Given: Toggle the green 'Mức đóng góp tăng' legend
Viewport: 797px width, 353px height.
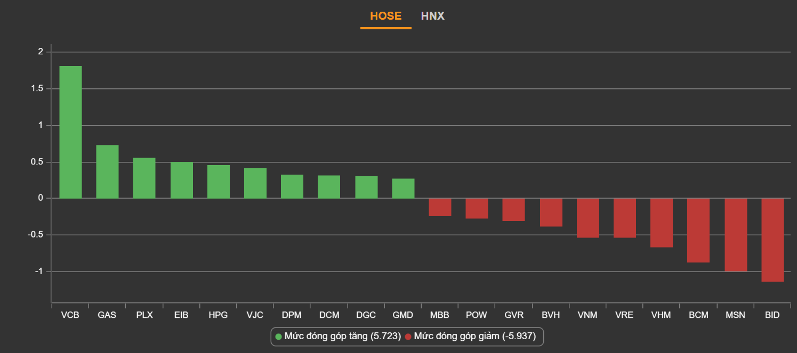Looking at the screenshot, I should tap(337, 336).
